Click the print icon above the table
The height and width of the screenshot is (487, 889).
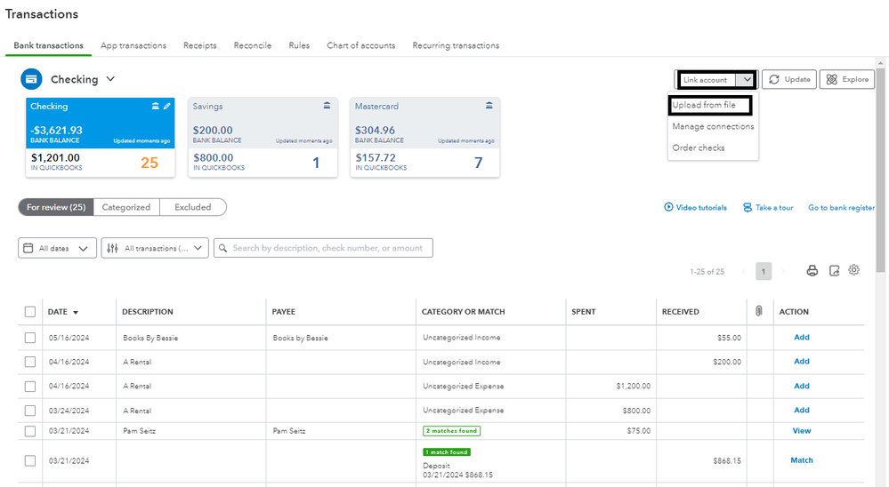point(812,271)
